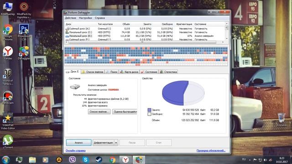
Task: Select the VideoPad Video Editor desktop icon
Action: click(8, 121)
